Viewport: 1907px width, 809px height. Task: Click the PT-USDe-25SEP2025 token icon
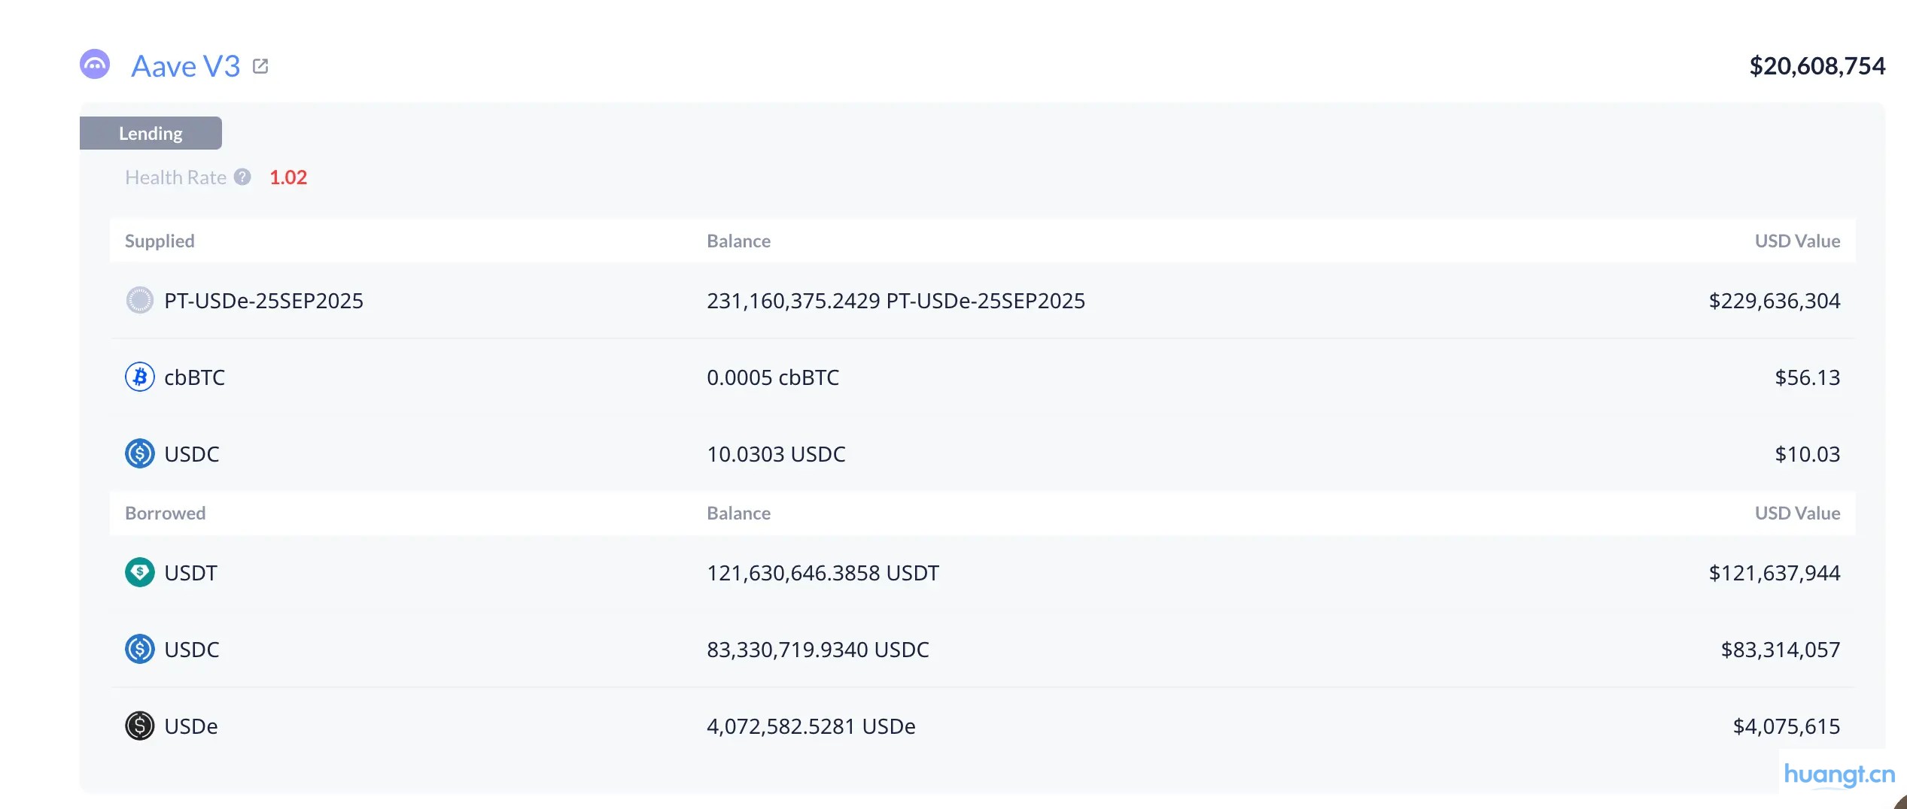point(140,301)
